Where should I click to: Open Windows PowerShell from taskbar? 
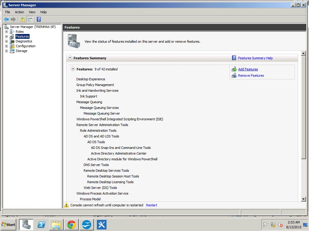[41, 224]
